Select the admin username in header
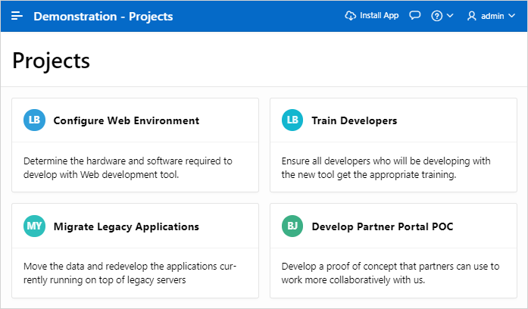The image size is (528, 309). pyautogui.click(x=492, y=16)
